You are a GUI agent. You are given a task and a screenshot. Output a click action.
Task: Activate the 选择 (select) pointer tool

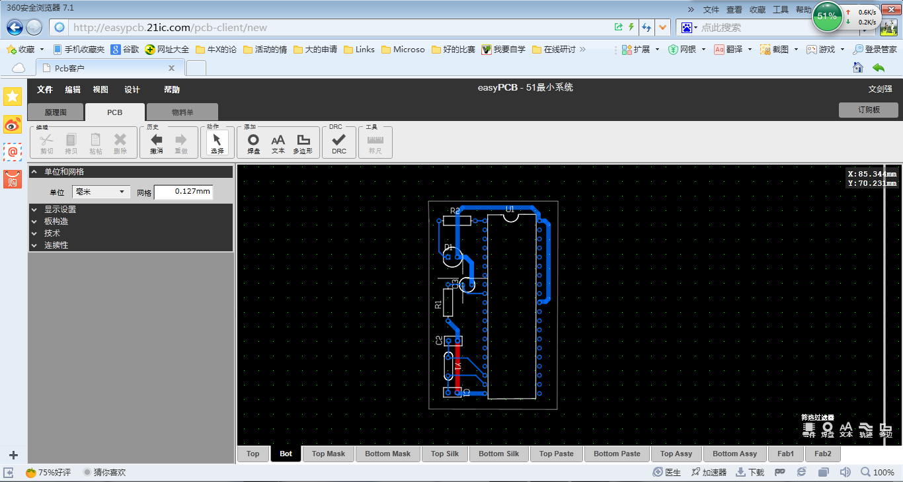point(217,143)
